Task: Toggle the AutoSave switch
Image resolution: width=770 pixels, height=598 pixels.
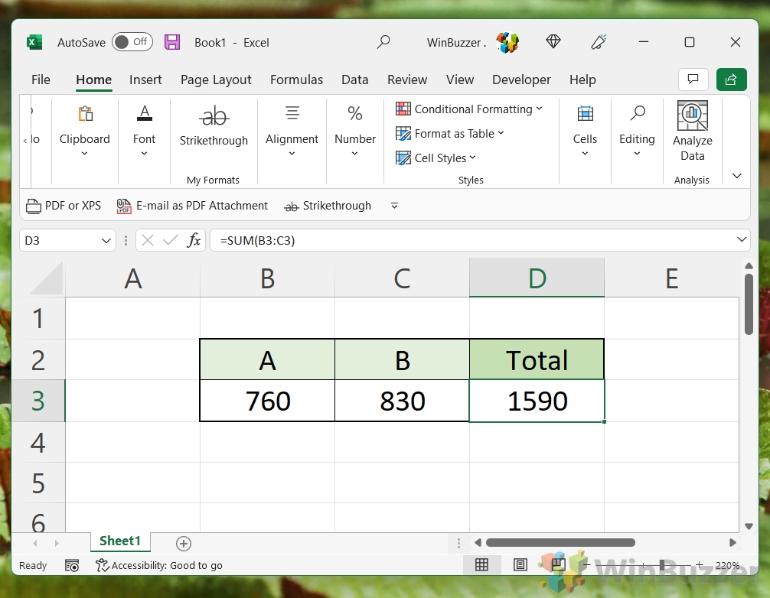Action: (x=132, y=42)
